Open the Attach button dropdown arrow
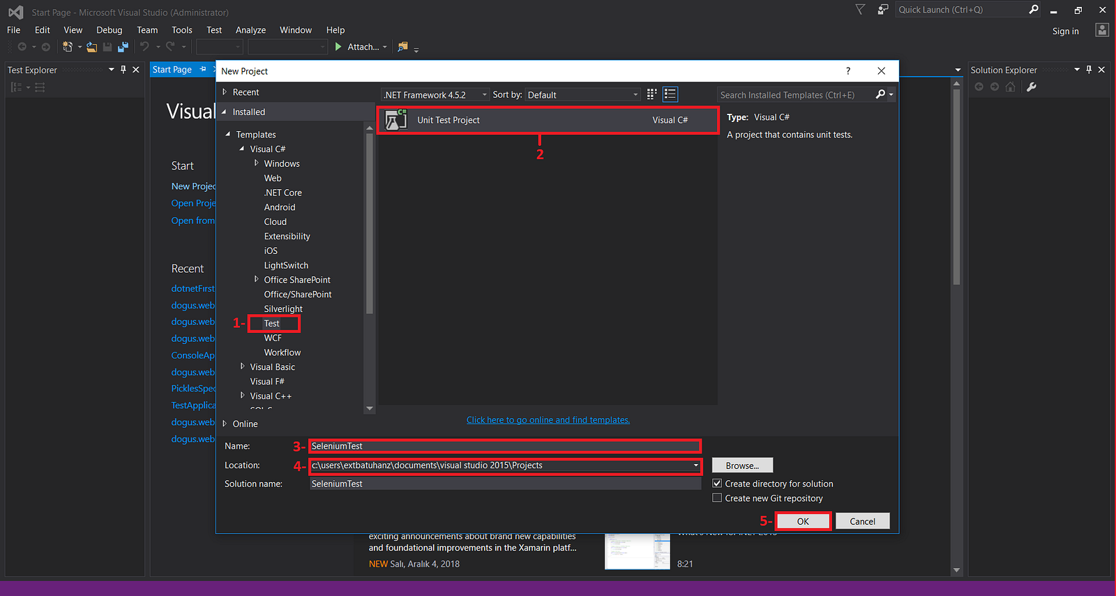 pyautogui.click(x=384, y=47)
